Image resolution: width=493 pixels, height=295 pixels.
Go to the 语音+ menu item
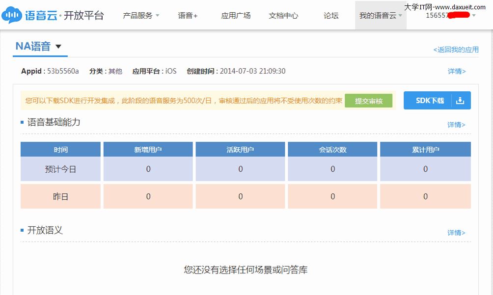188,15
